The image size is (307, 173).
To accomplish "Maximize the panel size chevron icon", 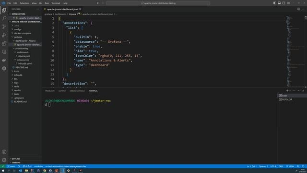I will coord(298,91).
